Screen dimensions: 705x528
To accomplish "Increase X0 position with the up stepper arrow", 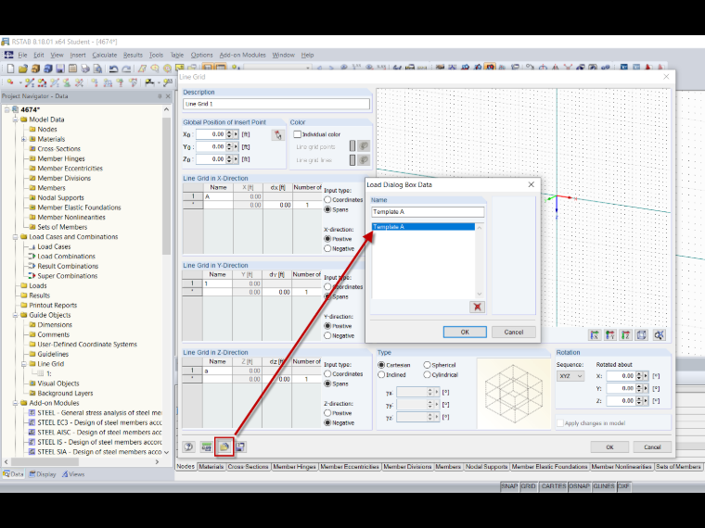I will pyautogui.click(x=229, y=132).
